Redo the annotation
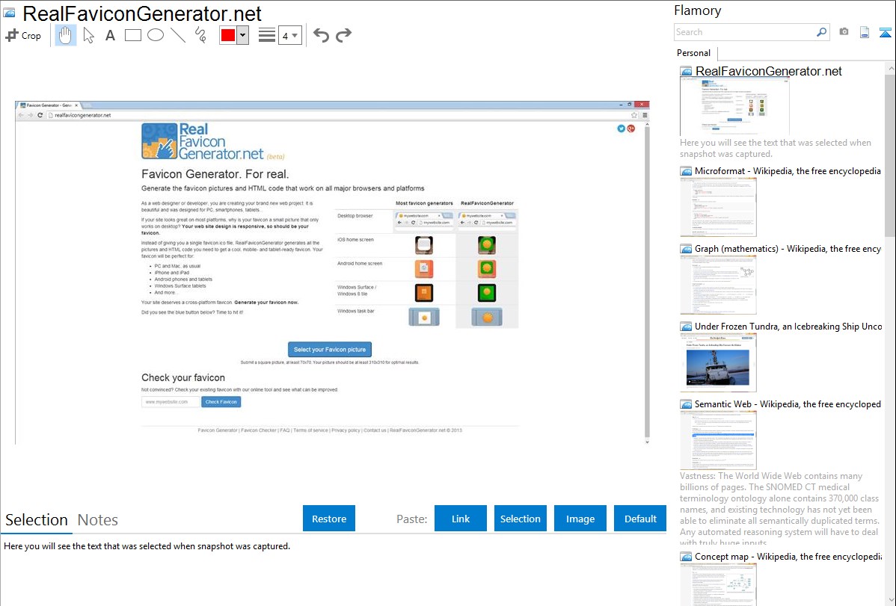The image size is (896, 606). [343, 35]
